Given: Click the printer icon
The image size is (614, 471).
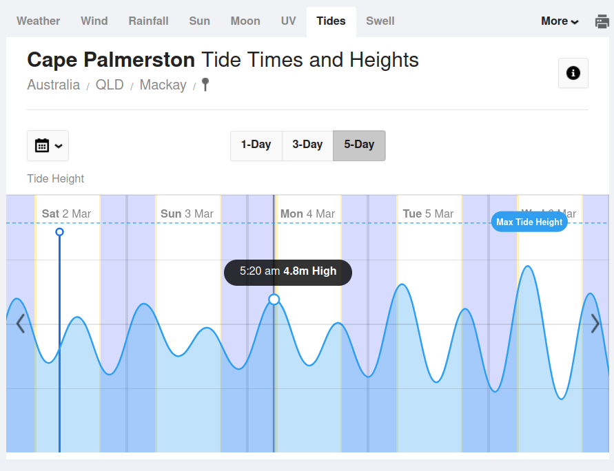Looking at the screenshot, I should 602,21.
